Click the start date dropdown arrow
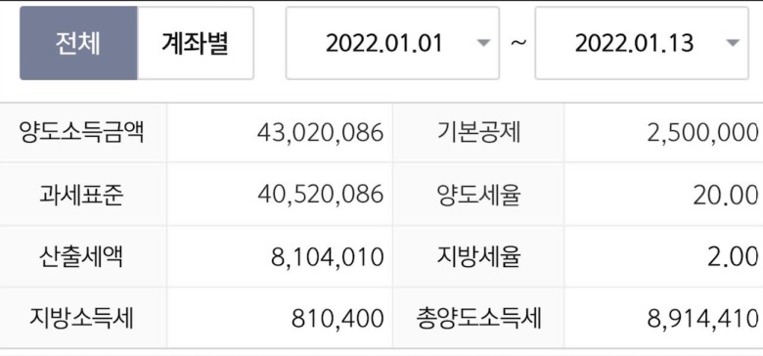The height and width of the screenshot is (356, 763). tap(482, 43)
